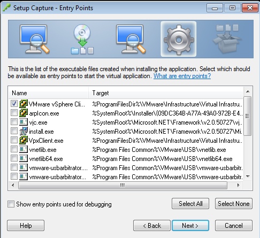Click the Install application disc step icon
The width and height of the screenshot is (260, 238).
pyautogui.click(x=82, y=39)
